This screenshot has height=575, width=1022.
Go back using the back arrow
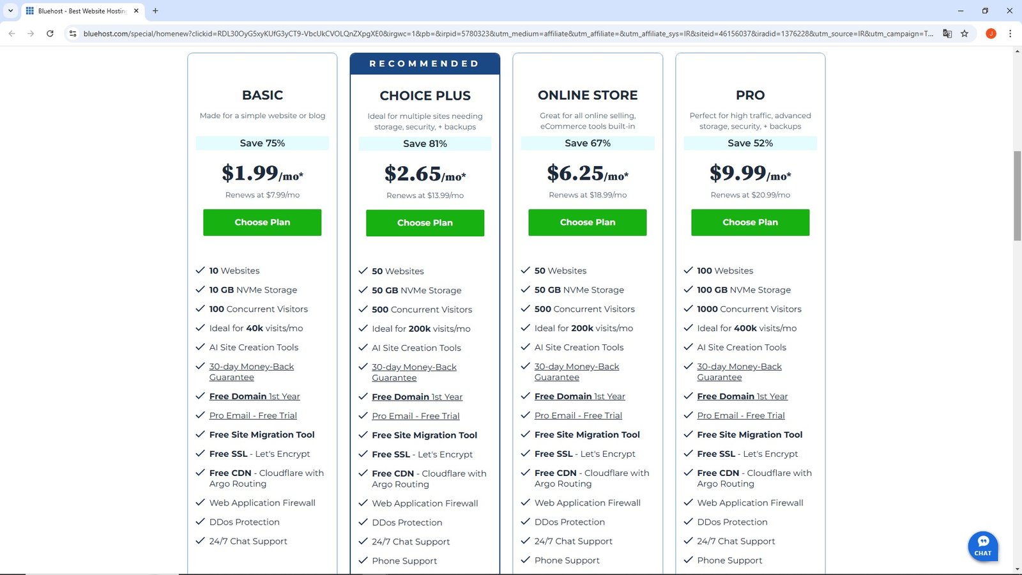(x=12, y=34)
